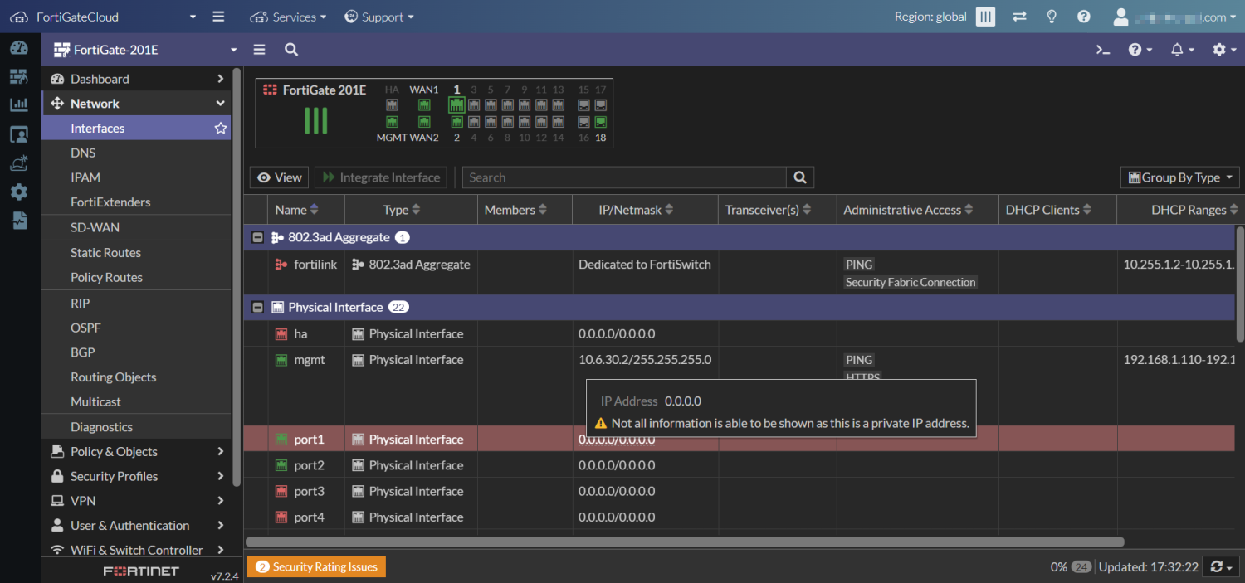Click the lightbulb idea icon in top bar
Viewport: 1245px width, 583px height.
[1051, 17]
